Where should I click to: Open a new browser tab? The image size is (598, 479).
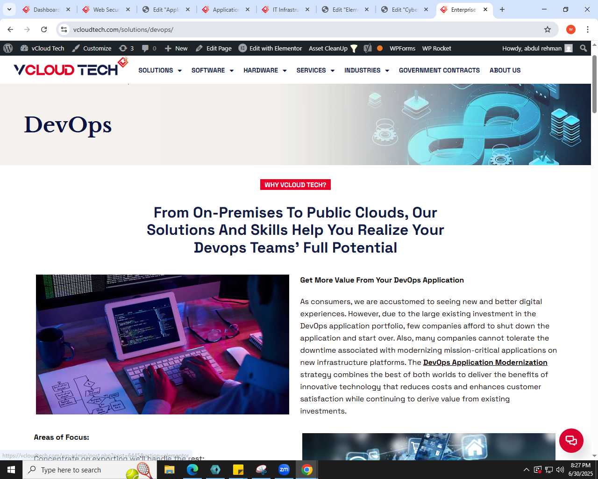(502, 9)
